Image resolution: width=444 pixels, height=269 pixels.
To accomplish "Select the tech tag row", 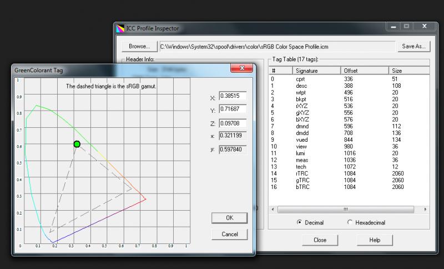I will [349, 167].
